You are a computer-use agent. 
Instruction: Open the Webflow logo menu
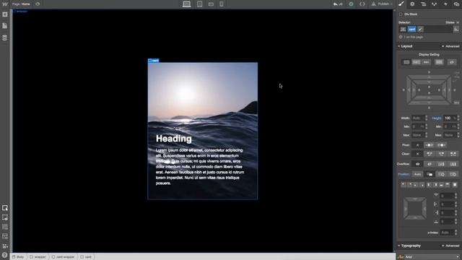pyautogui.click(x=5, y=4)
